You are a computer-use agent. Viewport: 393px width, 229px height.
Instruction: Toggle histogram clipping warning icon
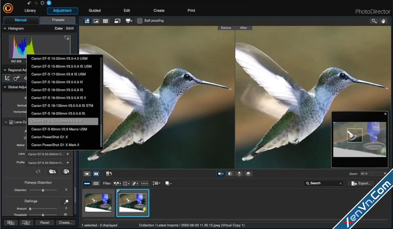click(x=67, y=37)
